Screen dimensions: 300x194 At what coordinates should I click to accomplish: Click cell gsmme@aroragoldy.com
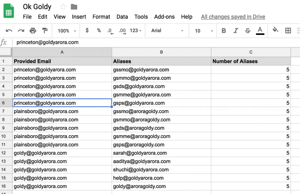(x=161, y=136)
